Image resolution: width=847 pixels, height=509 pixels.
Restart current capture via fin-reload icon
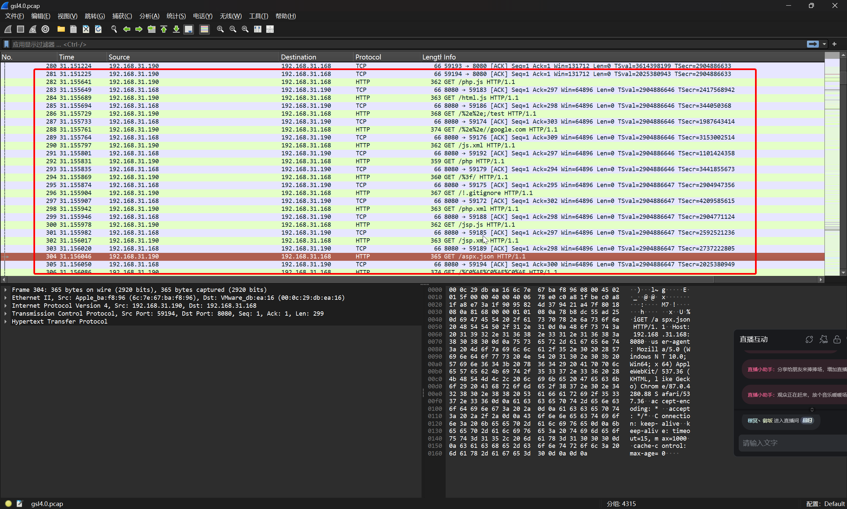33,29
